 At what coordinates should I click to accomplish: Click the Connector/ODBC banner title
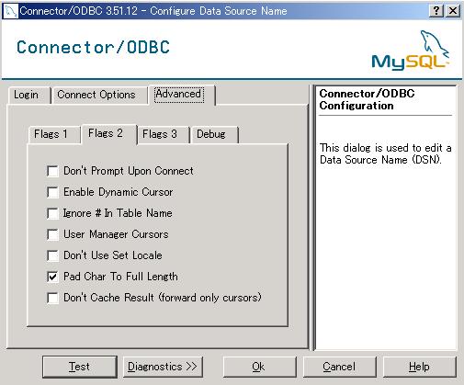click(x=93, y=47)
